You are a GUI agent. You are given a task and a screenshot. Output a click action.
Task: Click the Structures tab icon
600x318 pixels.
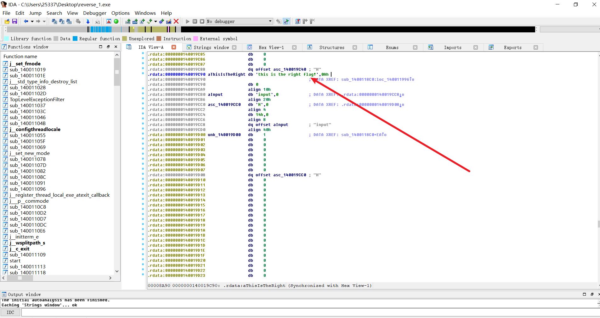[310, 47]
